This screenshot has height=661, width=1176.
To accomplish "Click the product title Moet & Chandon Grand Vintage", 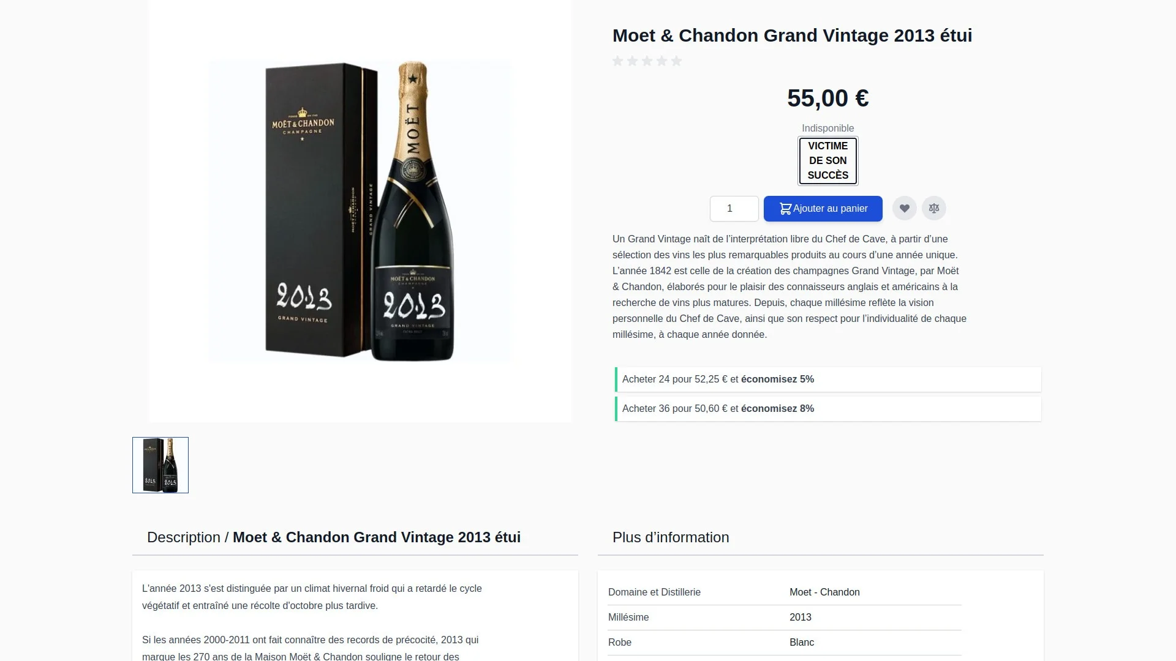I will (x=791, y=35).
